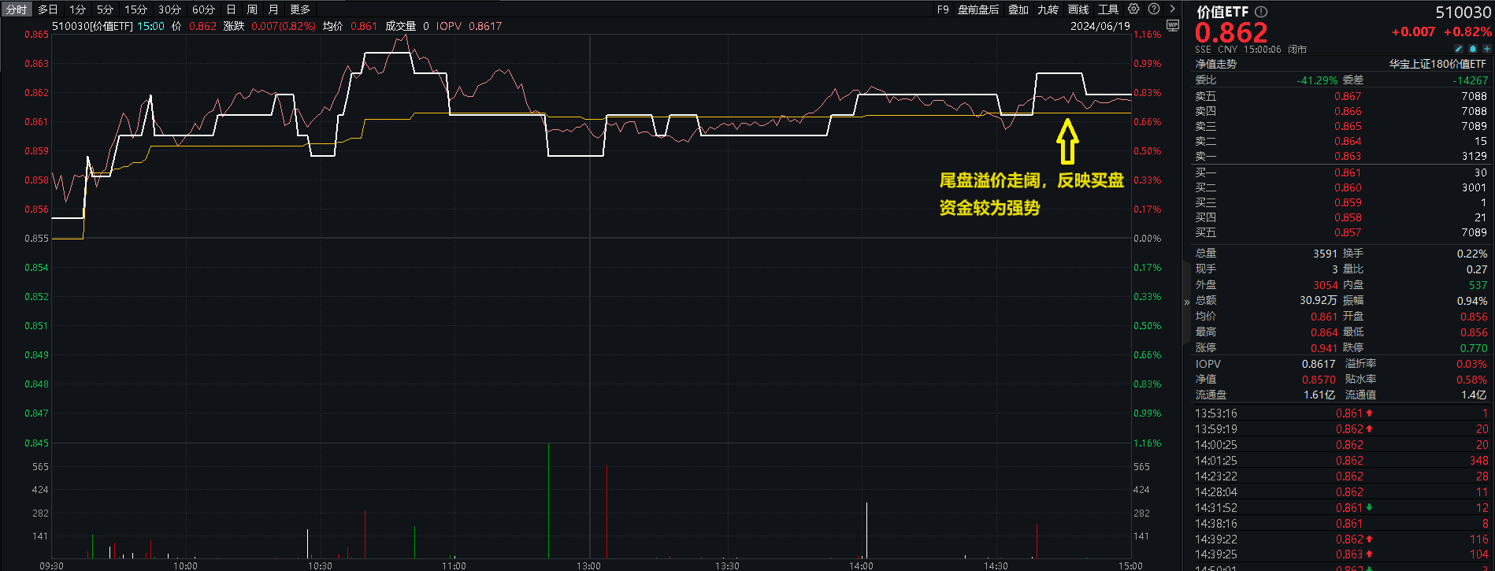This screenshot has height=571, width=1495.
Task: Click the 14:31:52 trade tick row
Action: (1341, 508)
